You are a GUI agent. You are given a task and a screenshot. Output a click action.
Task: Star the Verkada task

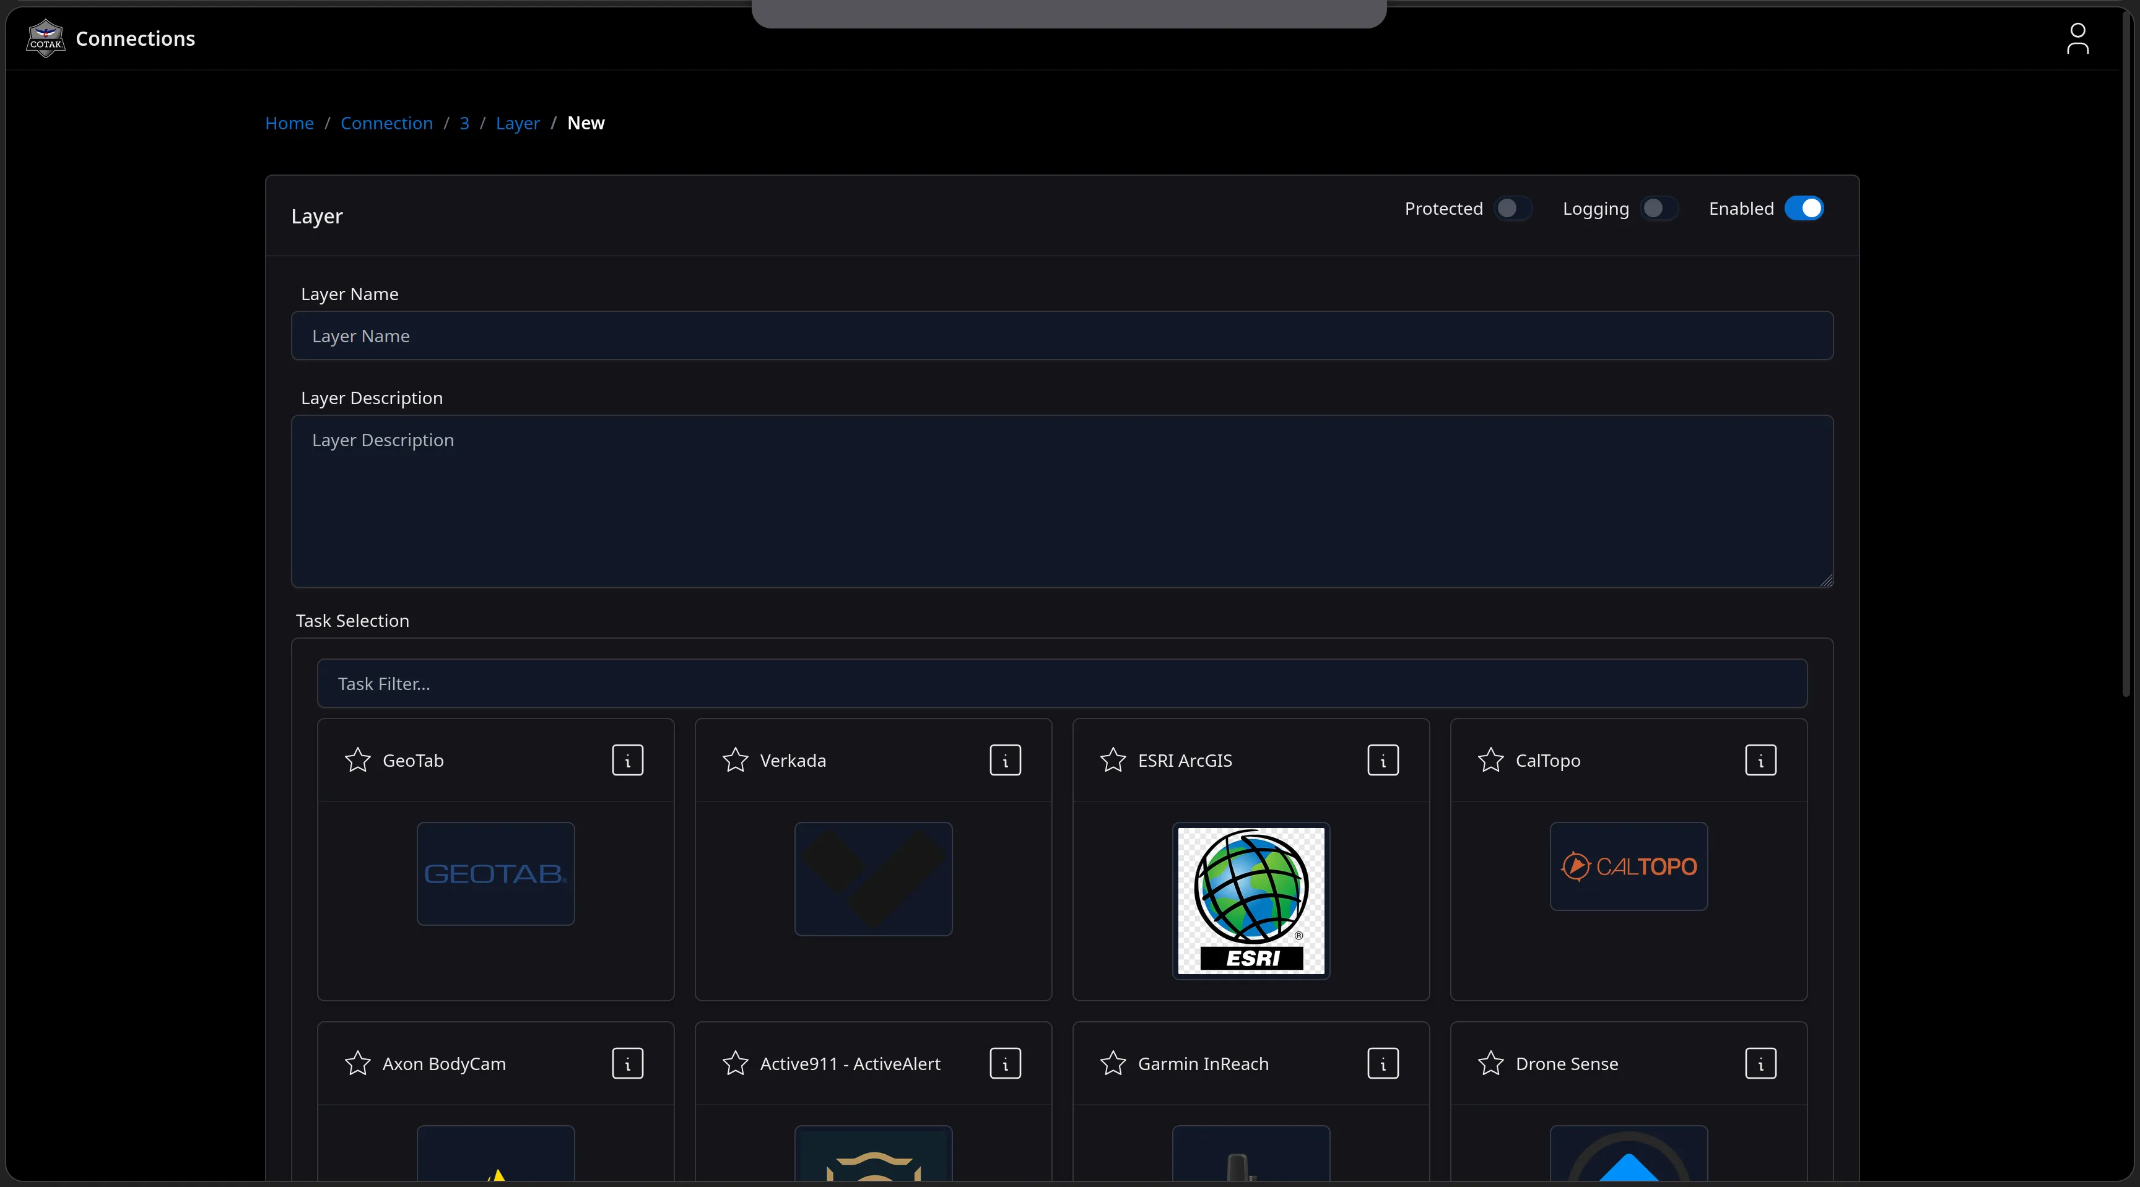click(735, 759)
